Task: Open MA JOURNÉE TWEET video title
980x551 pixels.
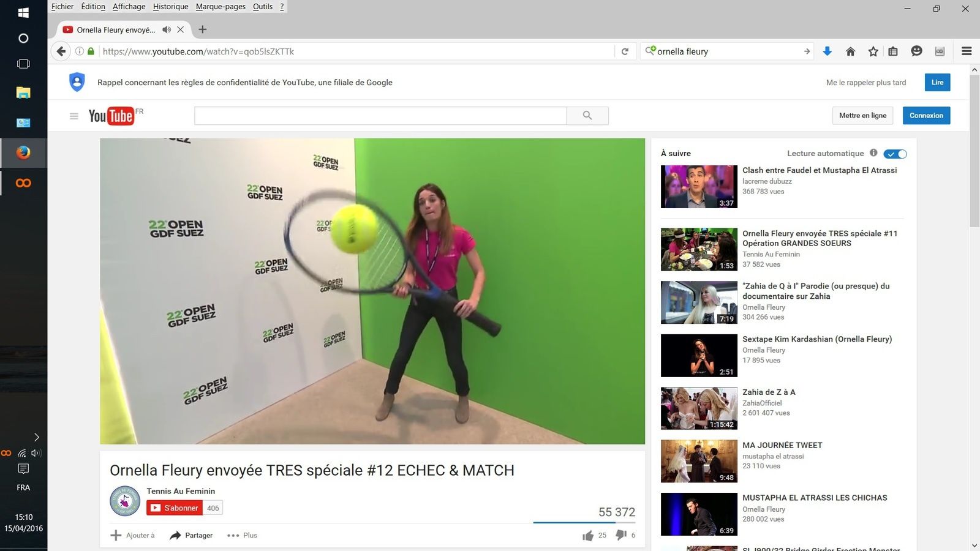Action: click(782, 445)
